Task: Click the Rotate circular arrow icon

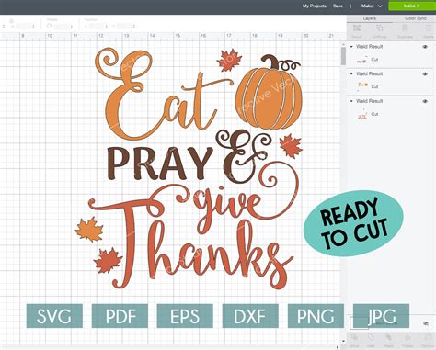Action: (49, 27)
